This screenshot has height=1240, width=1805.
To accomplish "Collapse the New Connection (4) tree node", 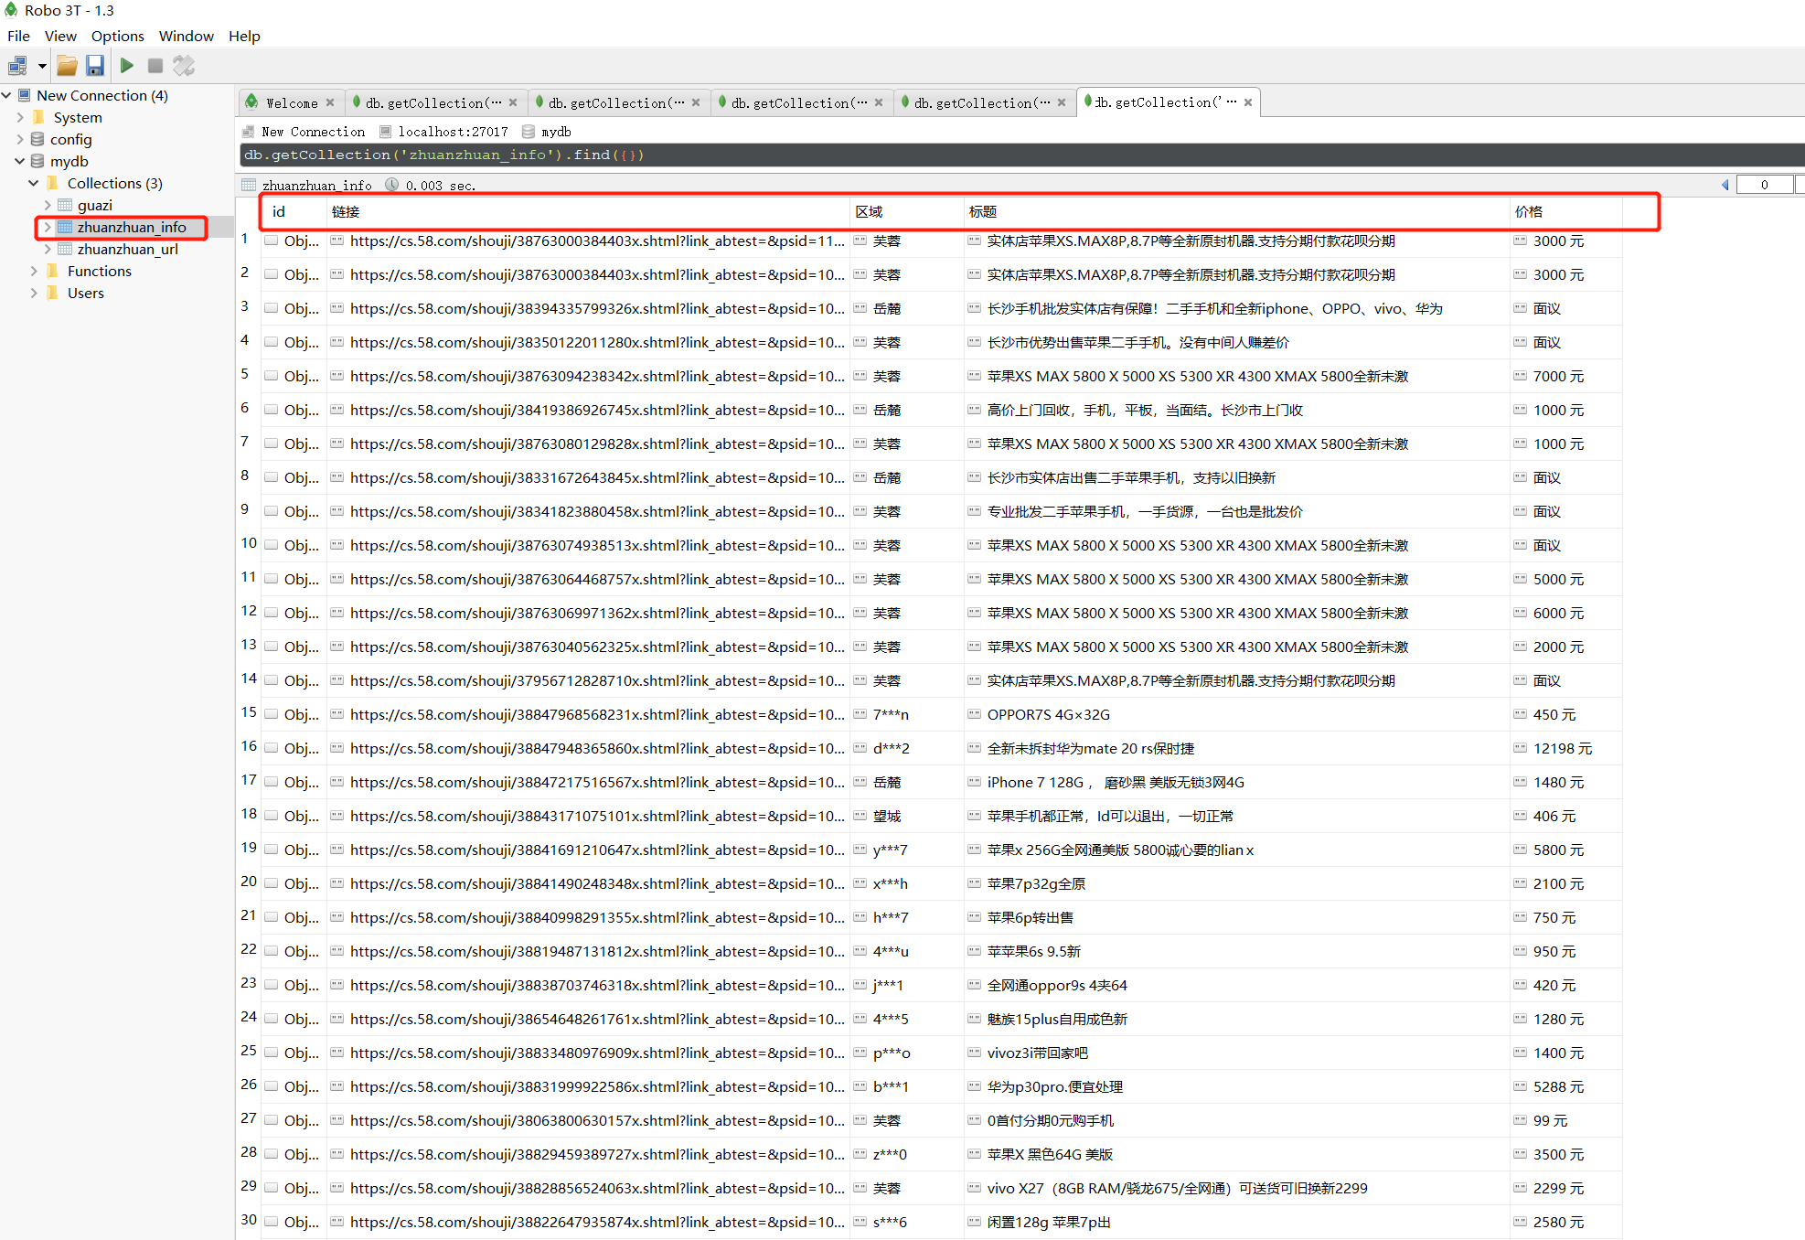I will [6, 95].
